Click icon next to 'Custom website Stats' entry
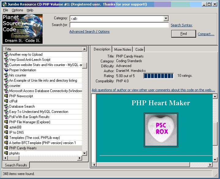This screenshot has width=220, height=179. tap(6, 65)
